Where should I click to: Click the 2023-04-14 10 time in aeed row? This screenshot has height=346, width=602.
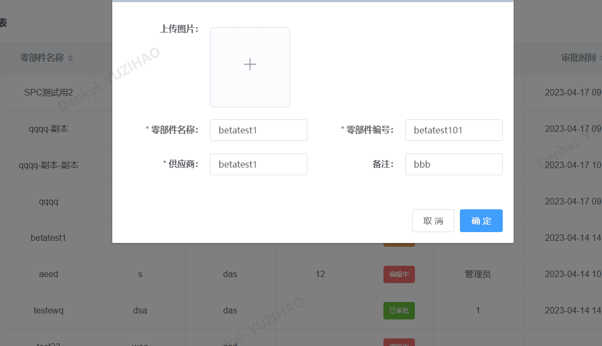573,274
